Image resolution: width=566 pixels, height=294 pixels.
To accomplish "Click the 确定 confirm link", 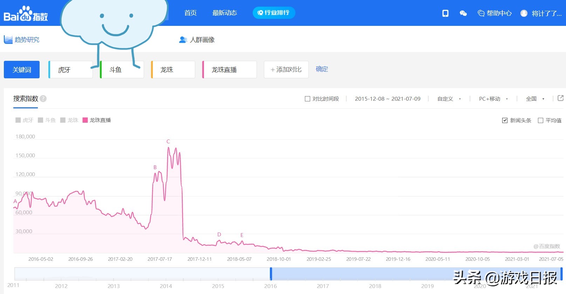I will (x=322, y=69).
